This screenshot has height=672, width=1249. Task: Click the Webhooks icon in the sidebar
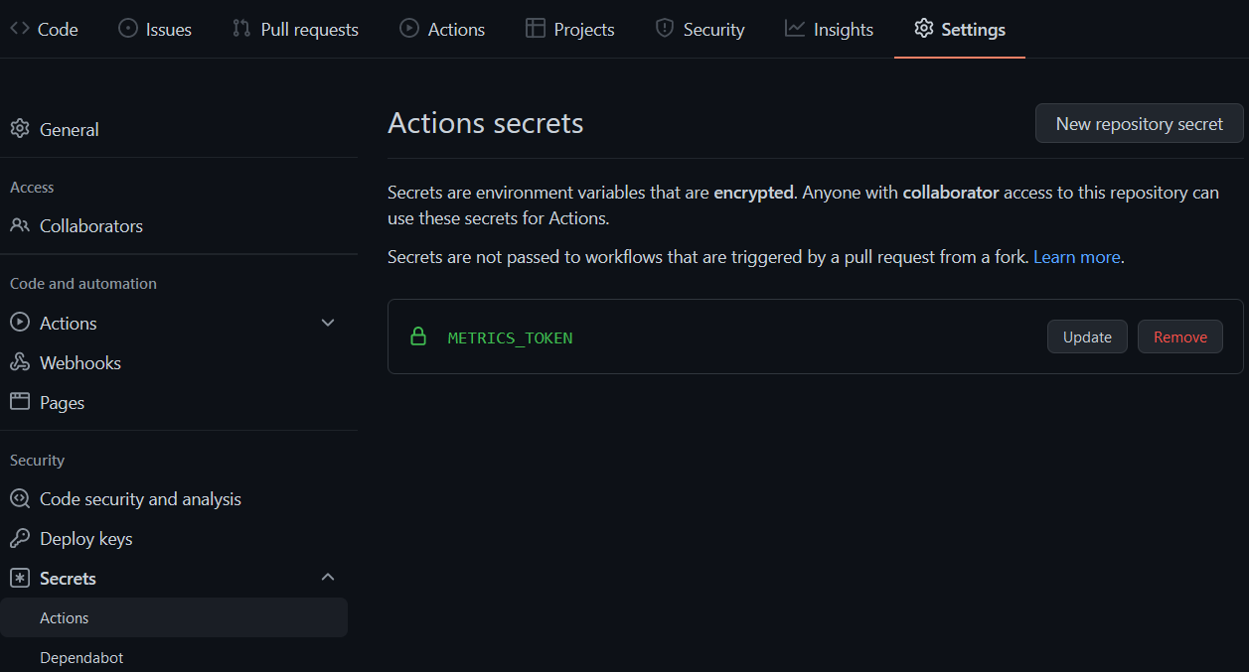[x=18, y=362]
